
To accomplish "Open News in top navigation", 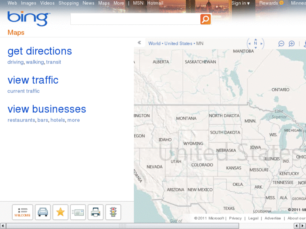I will coord(88,3).
